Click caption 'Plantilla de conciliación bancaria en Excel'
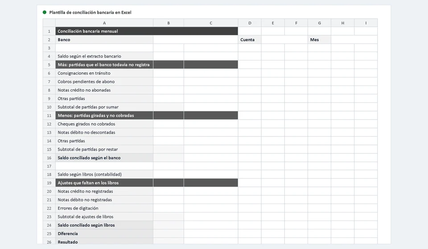 click(x=90, y=12)
